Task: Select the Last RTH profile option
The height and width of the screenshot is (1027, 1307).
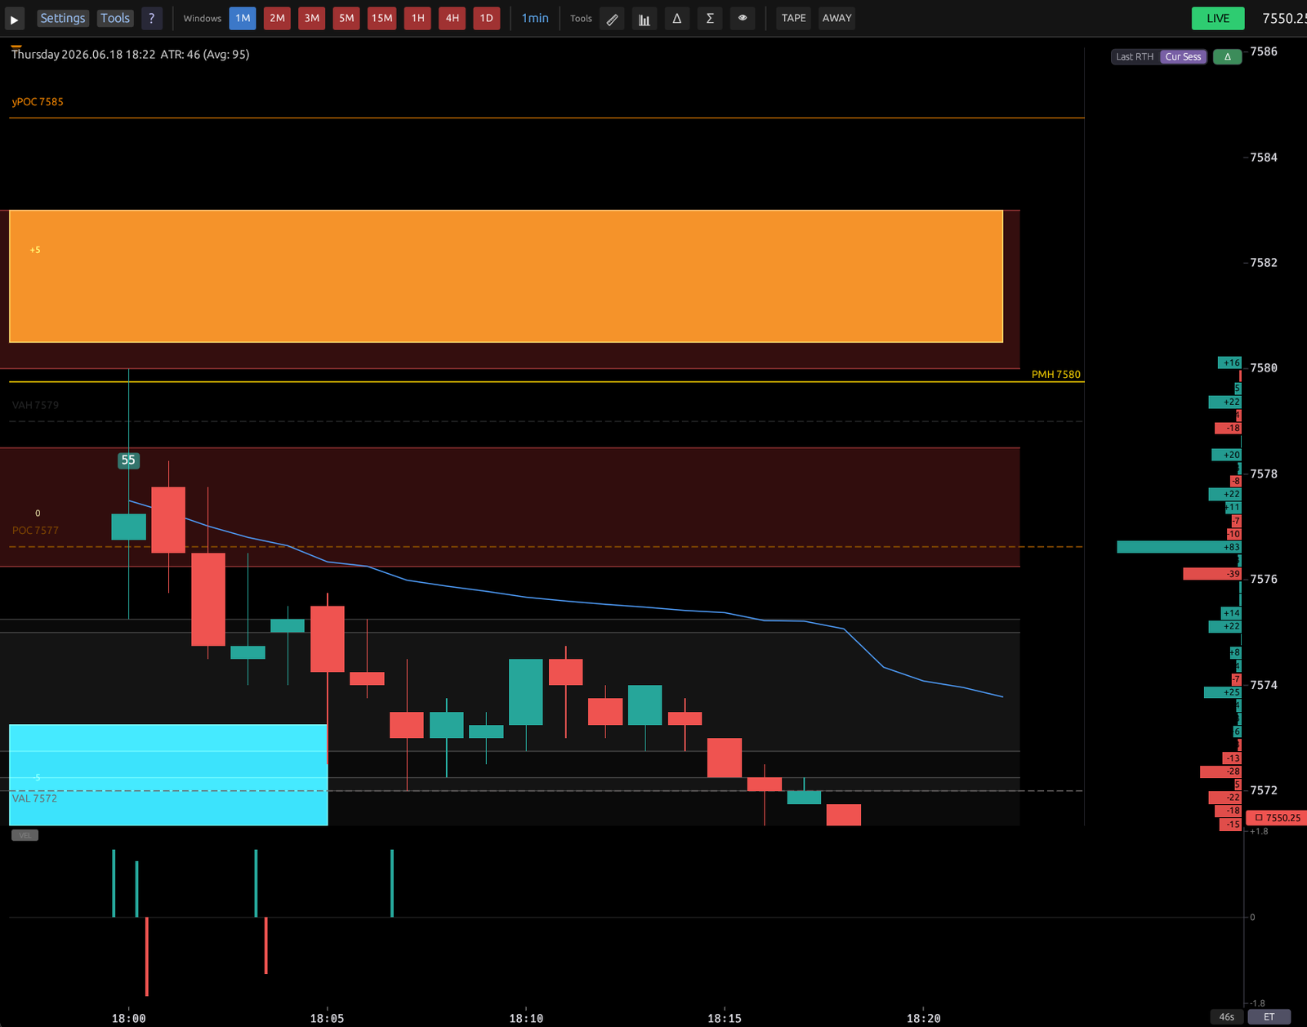Action: (1135, 56)
